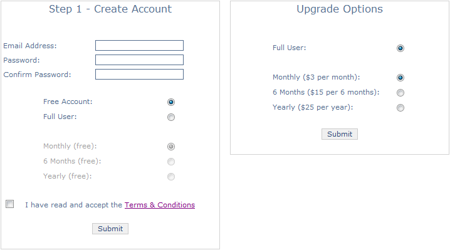
Task: Select the Free Account radio button
Action: [x=171, y=102]
